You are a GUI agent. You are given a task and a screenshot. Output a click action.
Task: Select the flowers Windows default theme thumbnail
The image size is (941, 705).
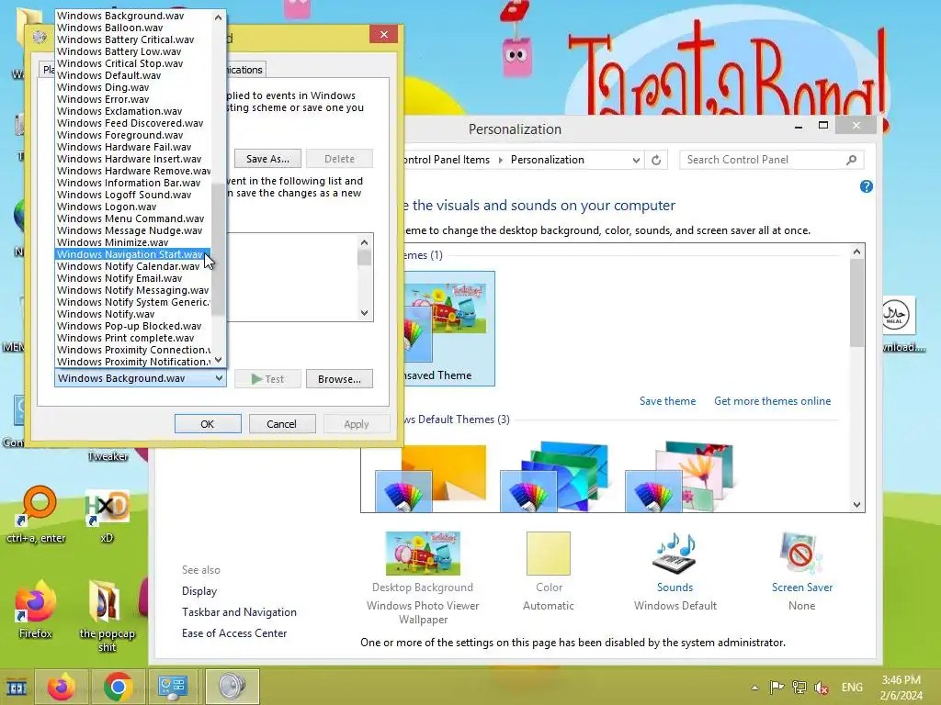click(679, 477)
